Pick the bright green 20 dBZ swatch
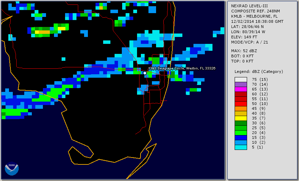299x181 pixels. pos(241,133)
